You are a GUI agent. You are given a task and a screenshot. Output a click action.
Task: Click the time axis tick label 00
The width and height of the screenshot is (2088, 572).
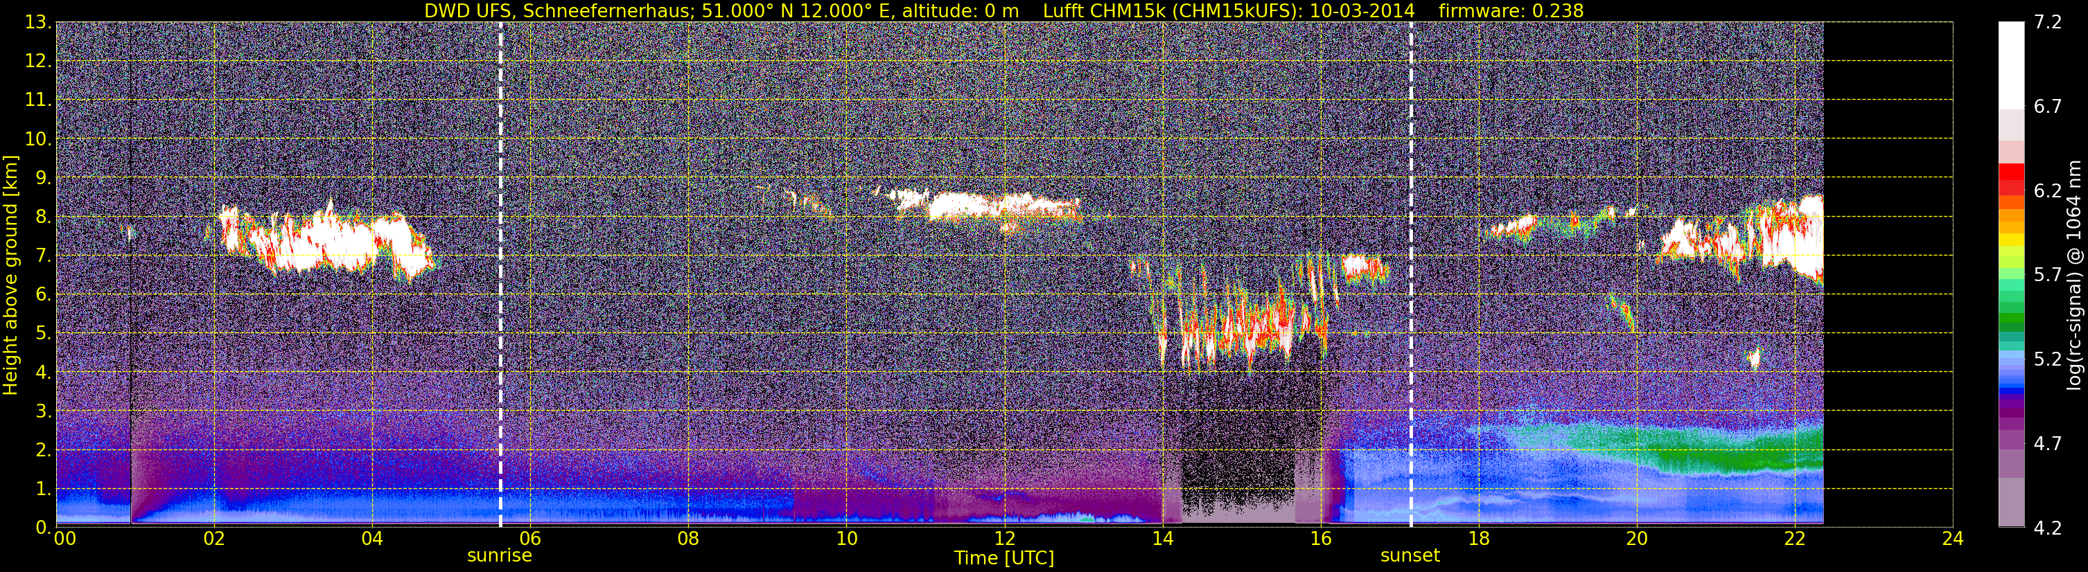(x=65, y=539)
